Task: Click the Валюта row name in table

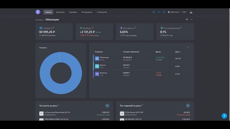Action: click(x=103, y=65)
